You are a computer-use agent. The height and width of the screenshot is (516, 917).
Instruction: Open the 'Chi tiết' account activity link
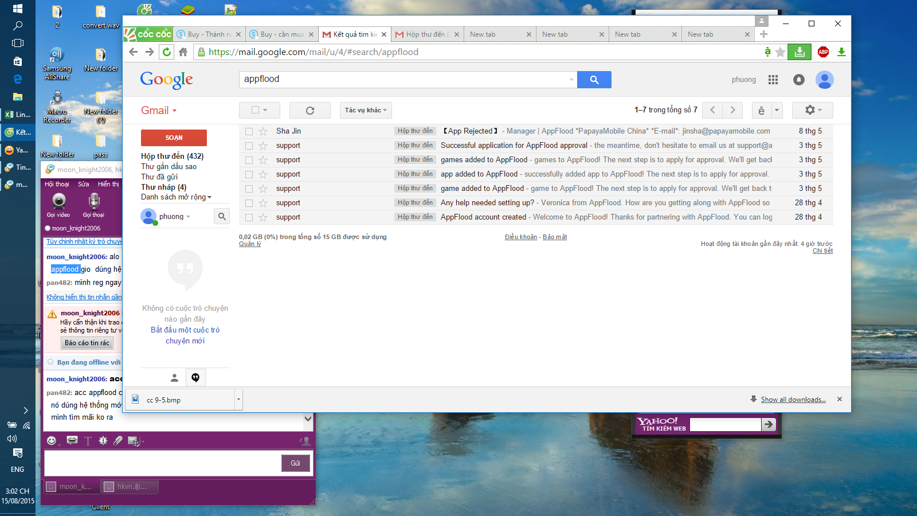tap(822, 251)
